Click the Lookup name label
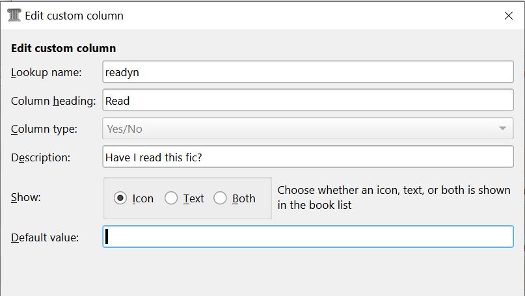This screenshot has height=296, width=525. click(x=46, y=72)
